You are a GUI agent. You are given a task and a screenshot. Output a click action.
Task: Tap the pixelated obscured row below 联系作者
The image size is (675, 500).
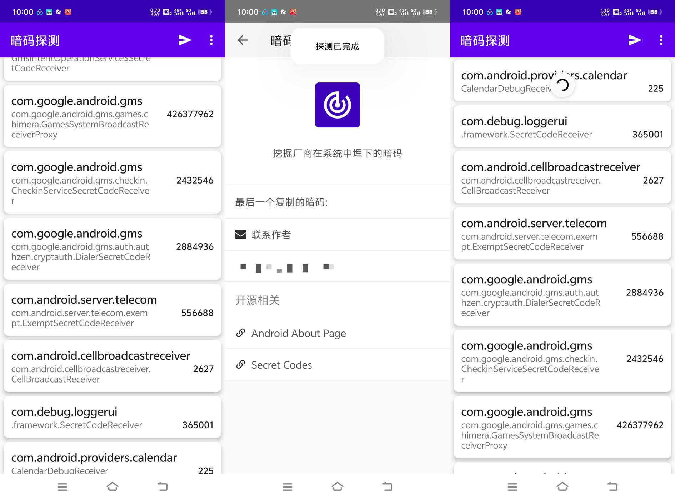click(x=337, y=266)
